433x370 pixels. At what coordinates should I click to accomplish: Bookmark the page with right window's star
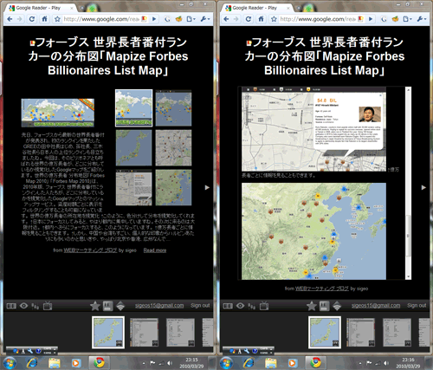click(274, 19)
